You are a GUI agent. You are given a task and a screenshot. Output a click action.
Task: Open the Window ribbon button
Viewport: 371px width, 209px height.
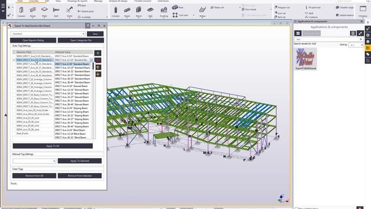[363, 12]
